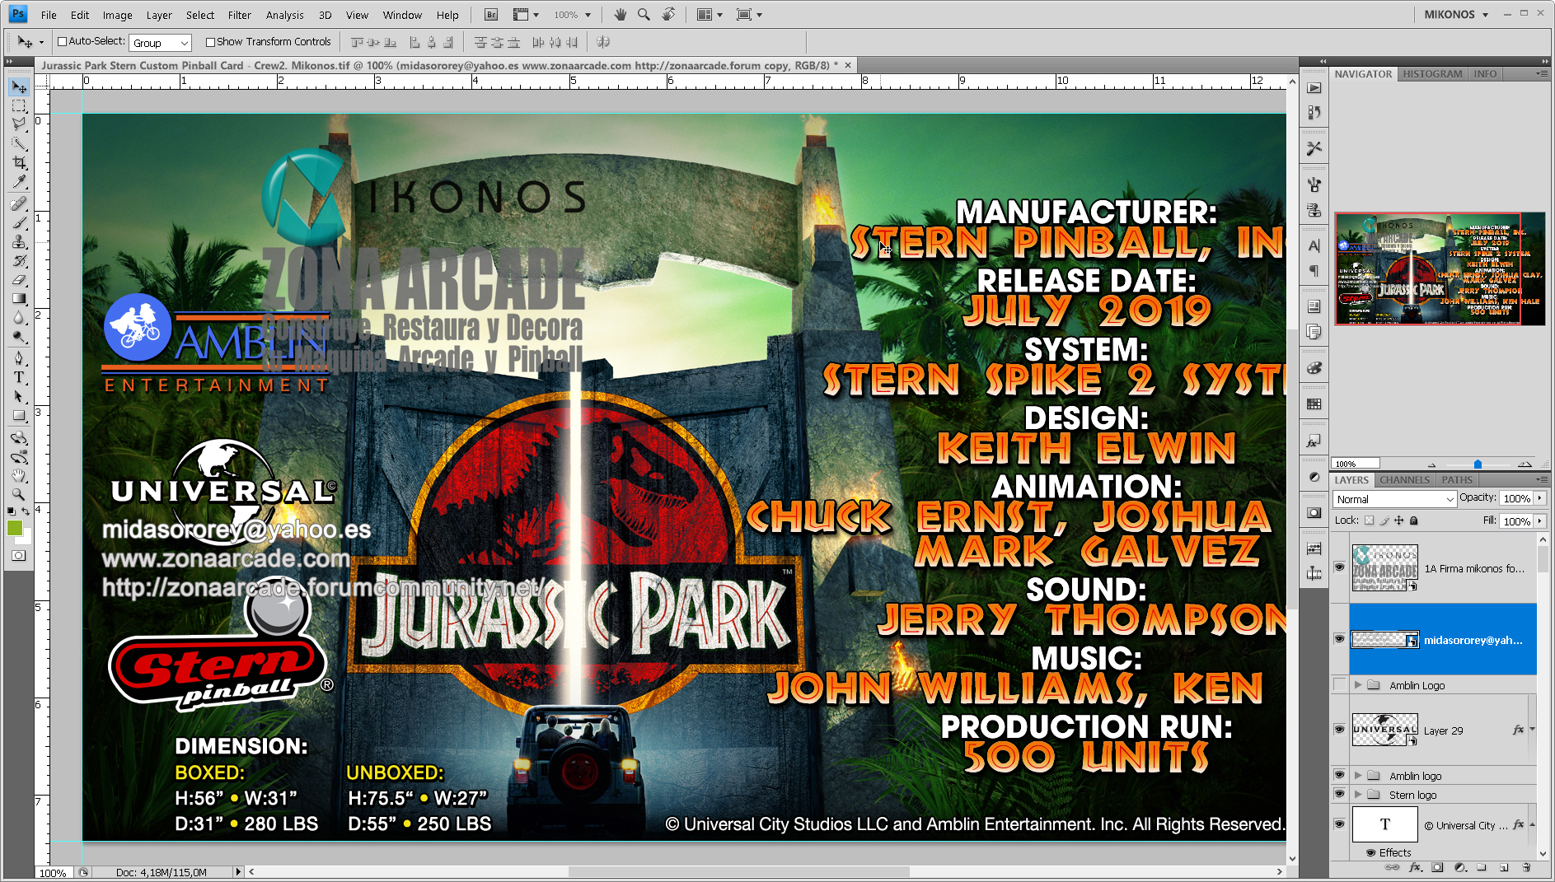Hide the Stern logo group
The image size is (1555, 882).
click(x=1339, y=794)
